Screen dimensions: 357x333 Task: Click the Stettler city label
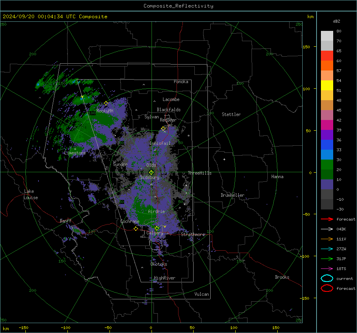tap(231, 114)
